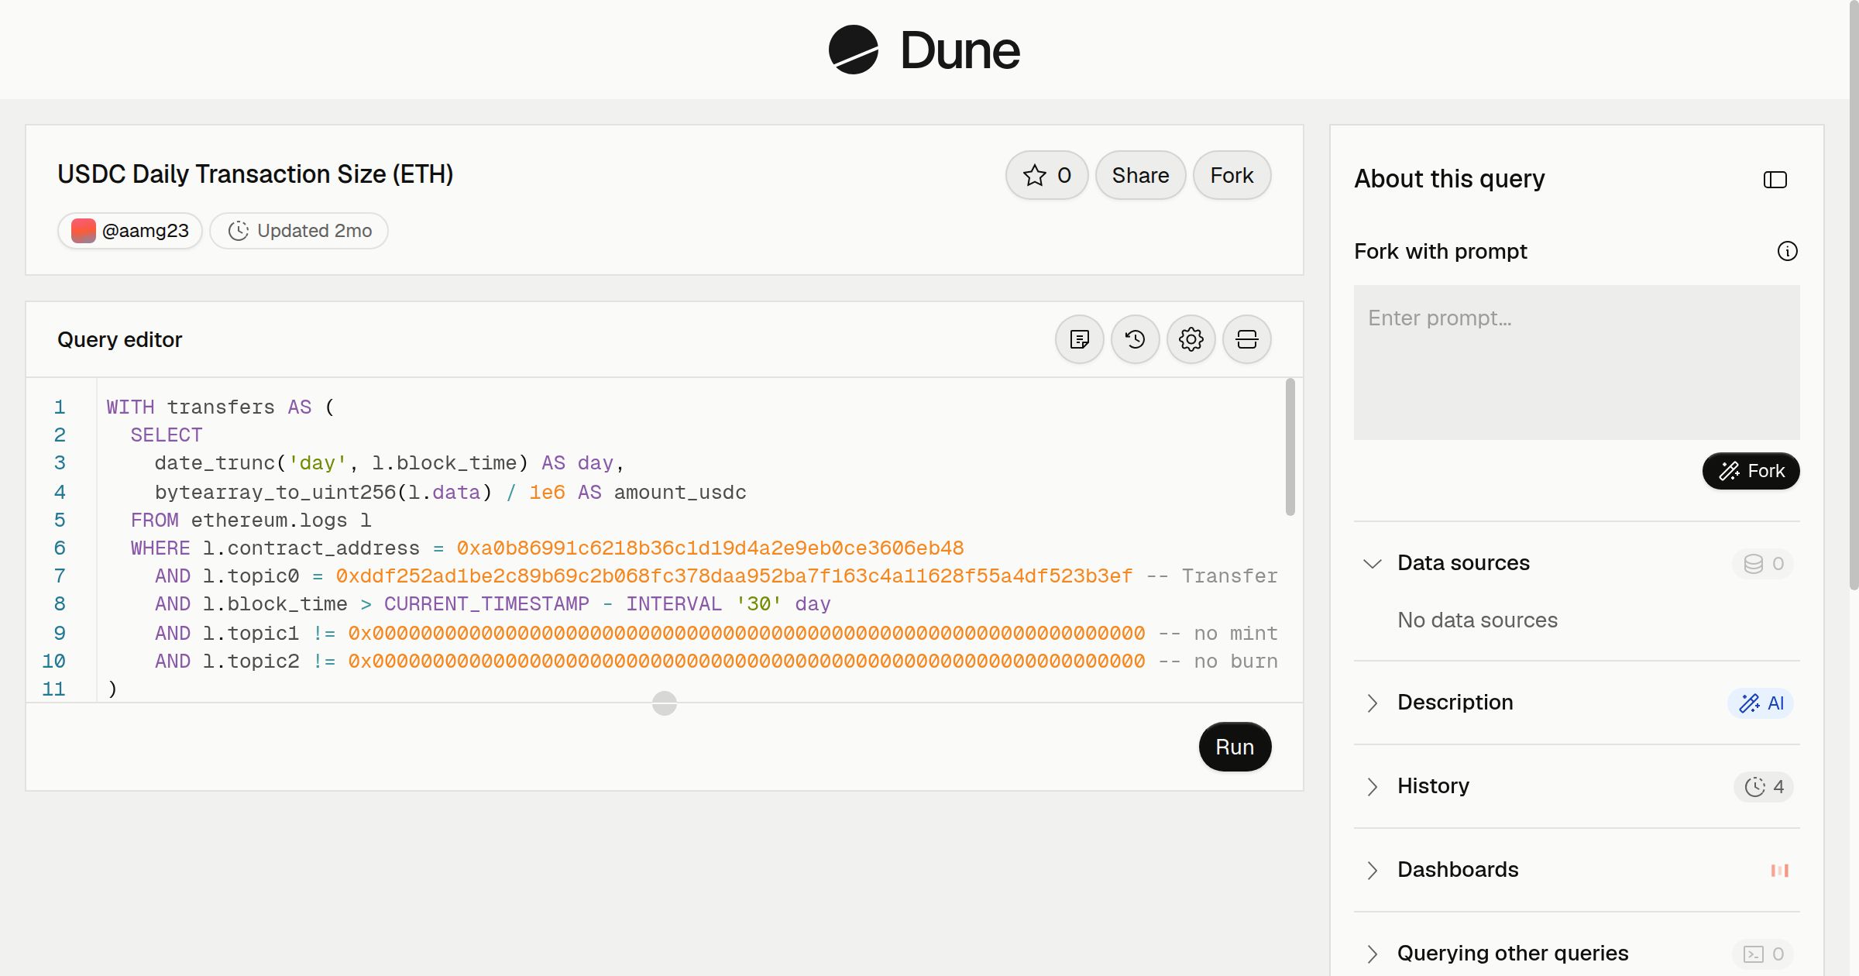This screenshot has width=1859, height=976.
Task: Click Querying other queries count badge
Action: click(x=1763, y=954)
